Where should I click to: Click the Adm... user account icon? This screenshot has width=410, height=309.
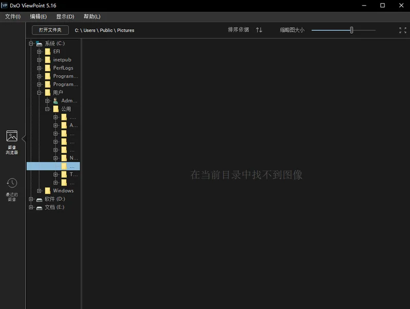pos(55,100)
